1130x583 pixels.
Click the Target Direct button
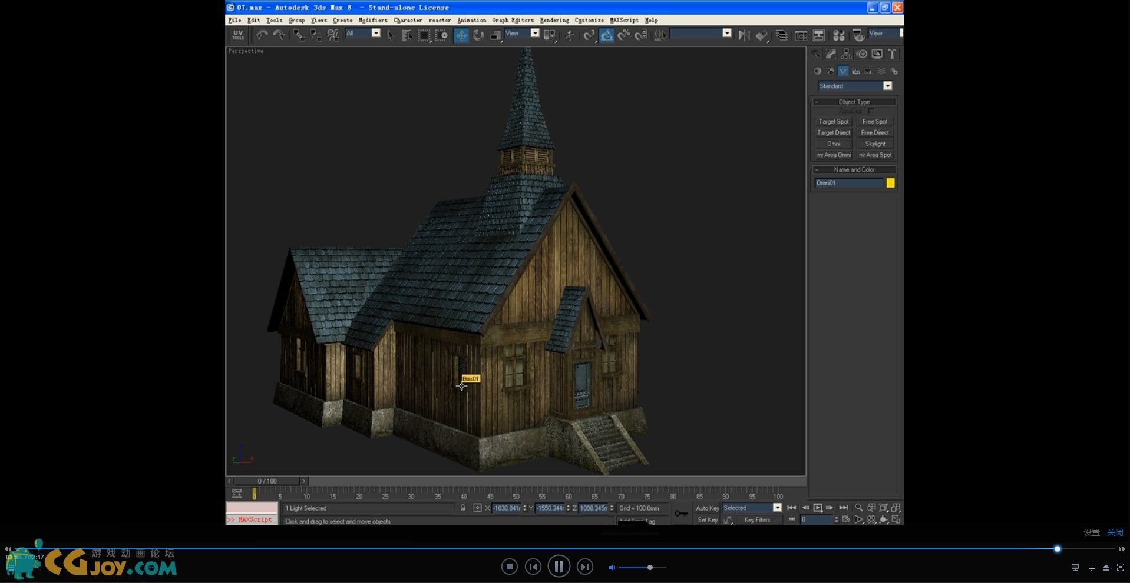click(833, 133)
